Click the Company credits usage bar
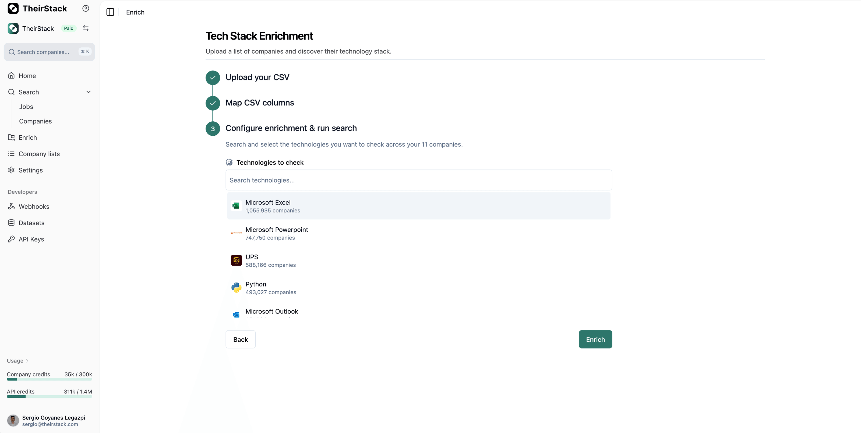Viewport: 861px width, 433px height. (49, 379)
